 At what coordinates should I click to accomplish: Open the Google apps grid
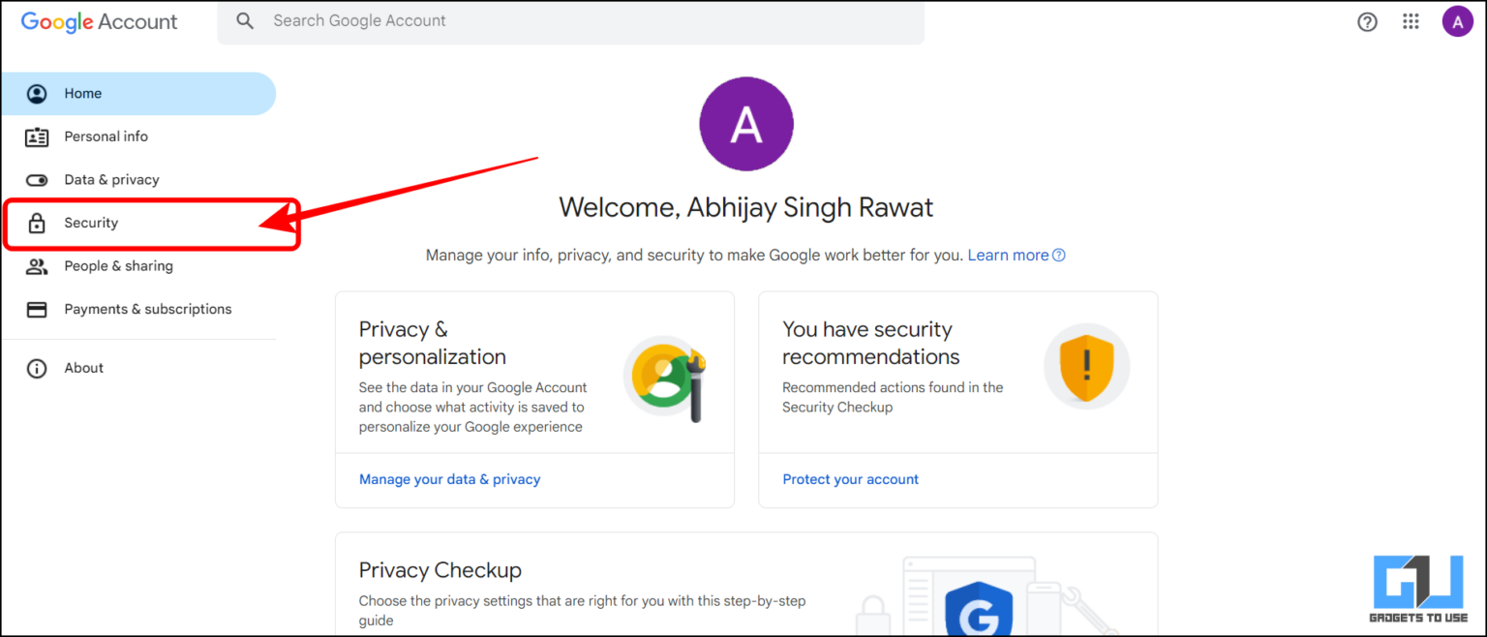click(1411, 20)
